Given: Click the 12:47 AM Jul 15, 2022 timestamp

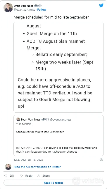Looking at the screenshot, I should coord(28,160).
